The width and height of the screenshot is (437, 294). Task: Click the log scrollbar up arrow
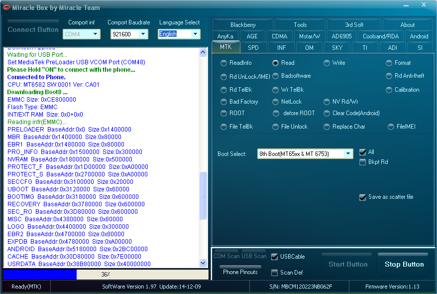click(x=203, y=52)
